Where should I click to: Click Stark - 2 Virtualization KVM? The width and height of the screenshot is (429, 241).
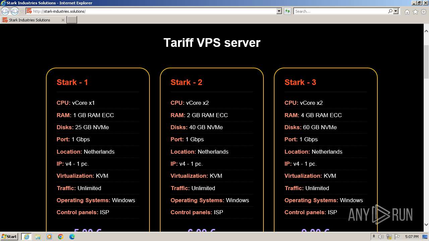(196, 176)
